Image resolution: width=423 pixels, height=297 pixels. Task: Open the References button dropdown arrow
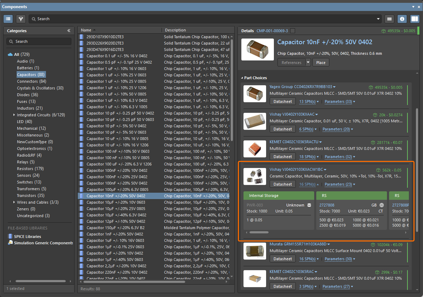click(308, 63)
